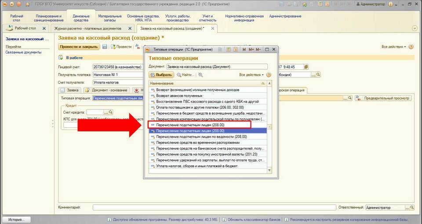Open calendar icon in the dialog title bar
The height and width of the screenshot is (224, 422).
(236, 50)
